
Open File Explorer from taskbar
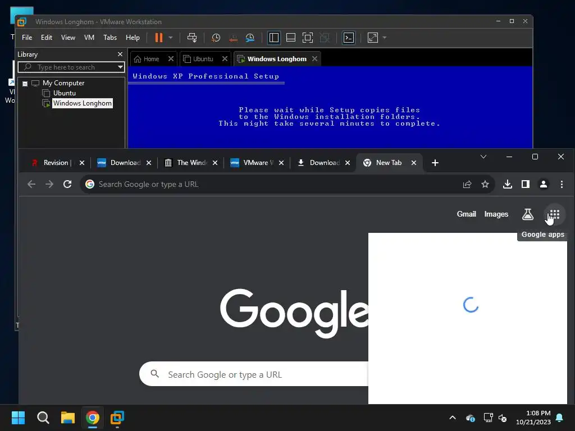coord(68,418)
